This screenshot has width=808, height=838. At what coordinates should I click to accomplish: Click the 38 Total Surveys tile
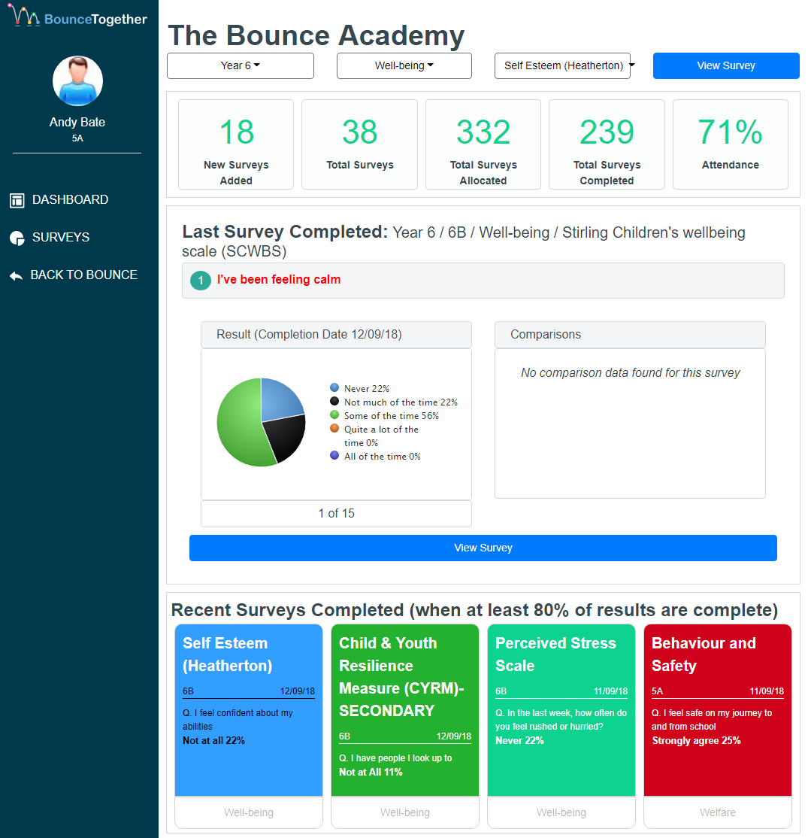(x=359, y=144)
